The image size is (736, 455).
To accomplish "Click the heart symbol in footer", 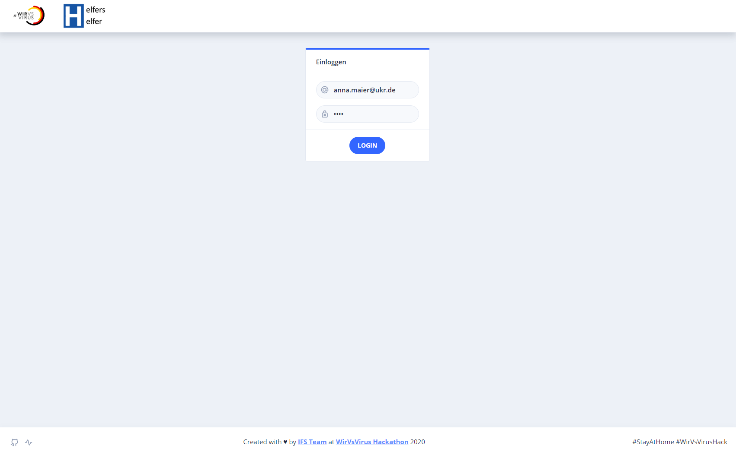I will coord(285,442).
